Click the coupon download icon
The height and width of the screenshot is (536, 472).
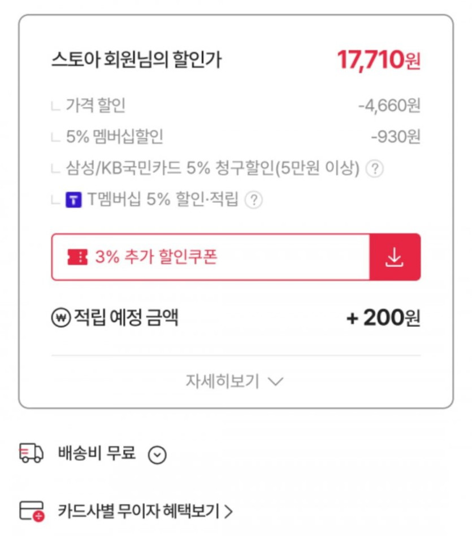pyautogui.click(x=395, y=257)
